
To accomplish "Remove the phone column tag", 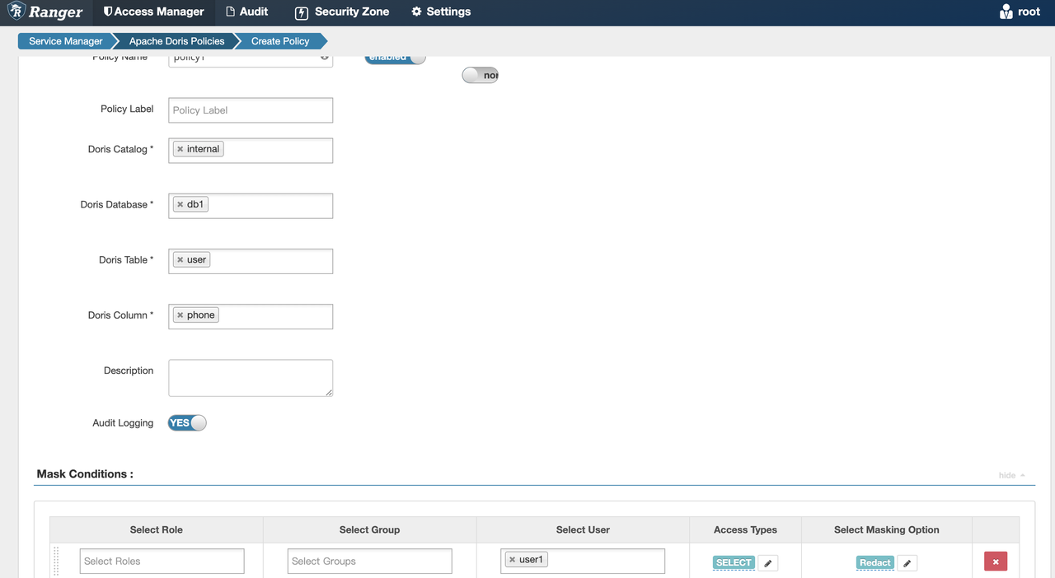I will click(180, 315).
